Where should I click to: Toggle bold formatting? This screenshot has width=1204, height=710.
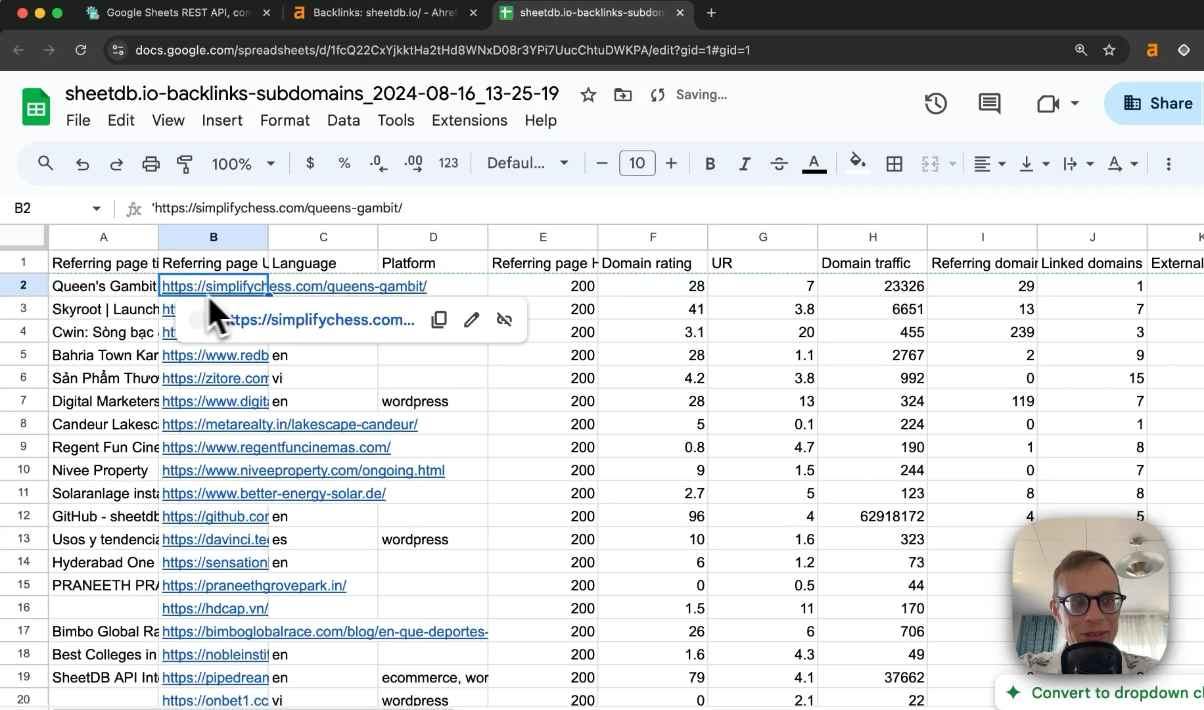[710, 164]
